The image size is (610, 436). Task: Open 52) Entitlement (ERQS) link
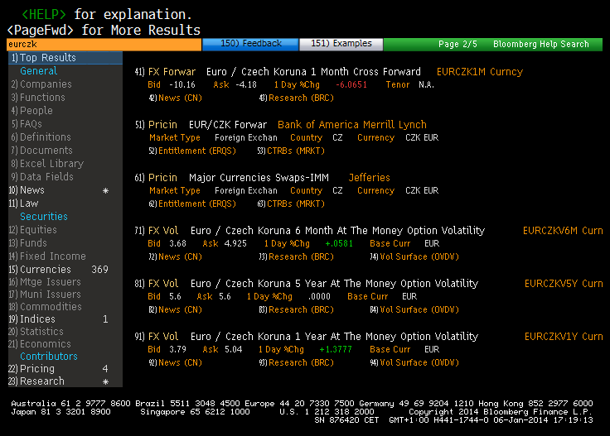[x=192, y=151]
